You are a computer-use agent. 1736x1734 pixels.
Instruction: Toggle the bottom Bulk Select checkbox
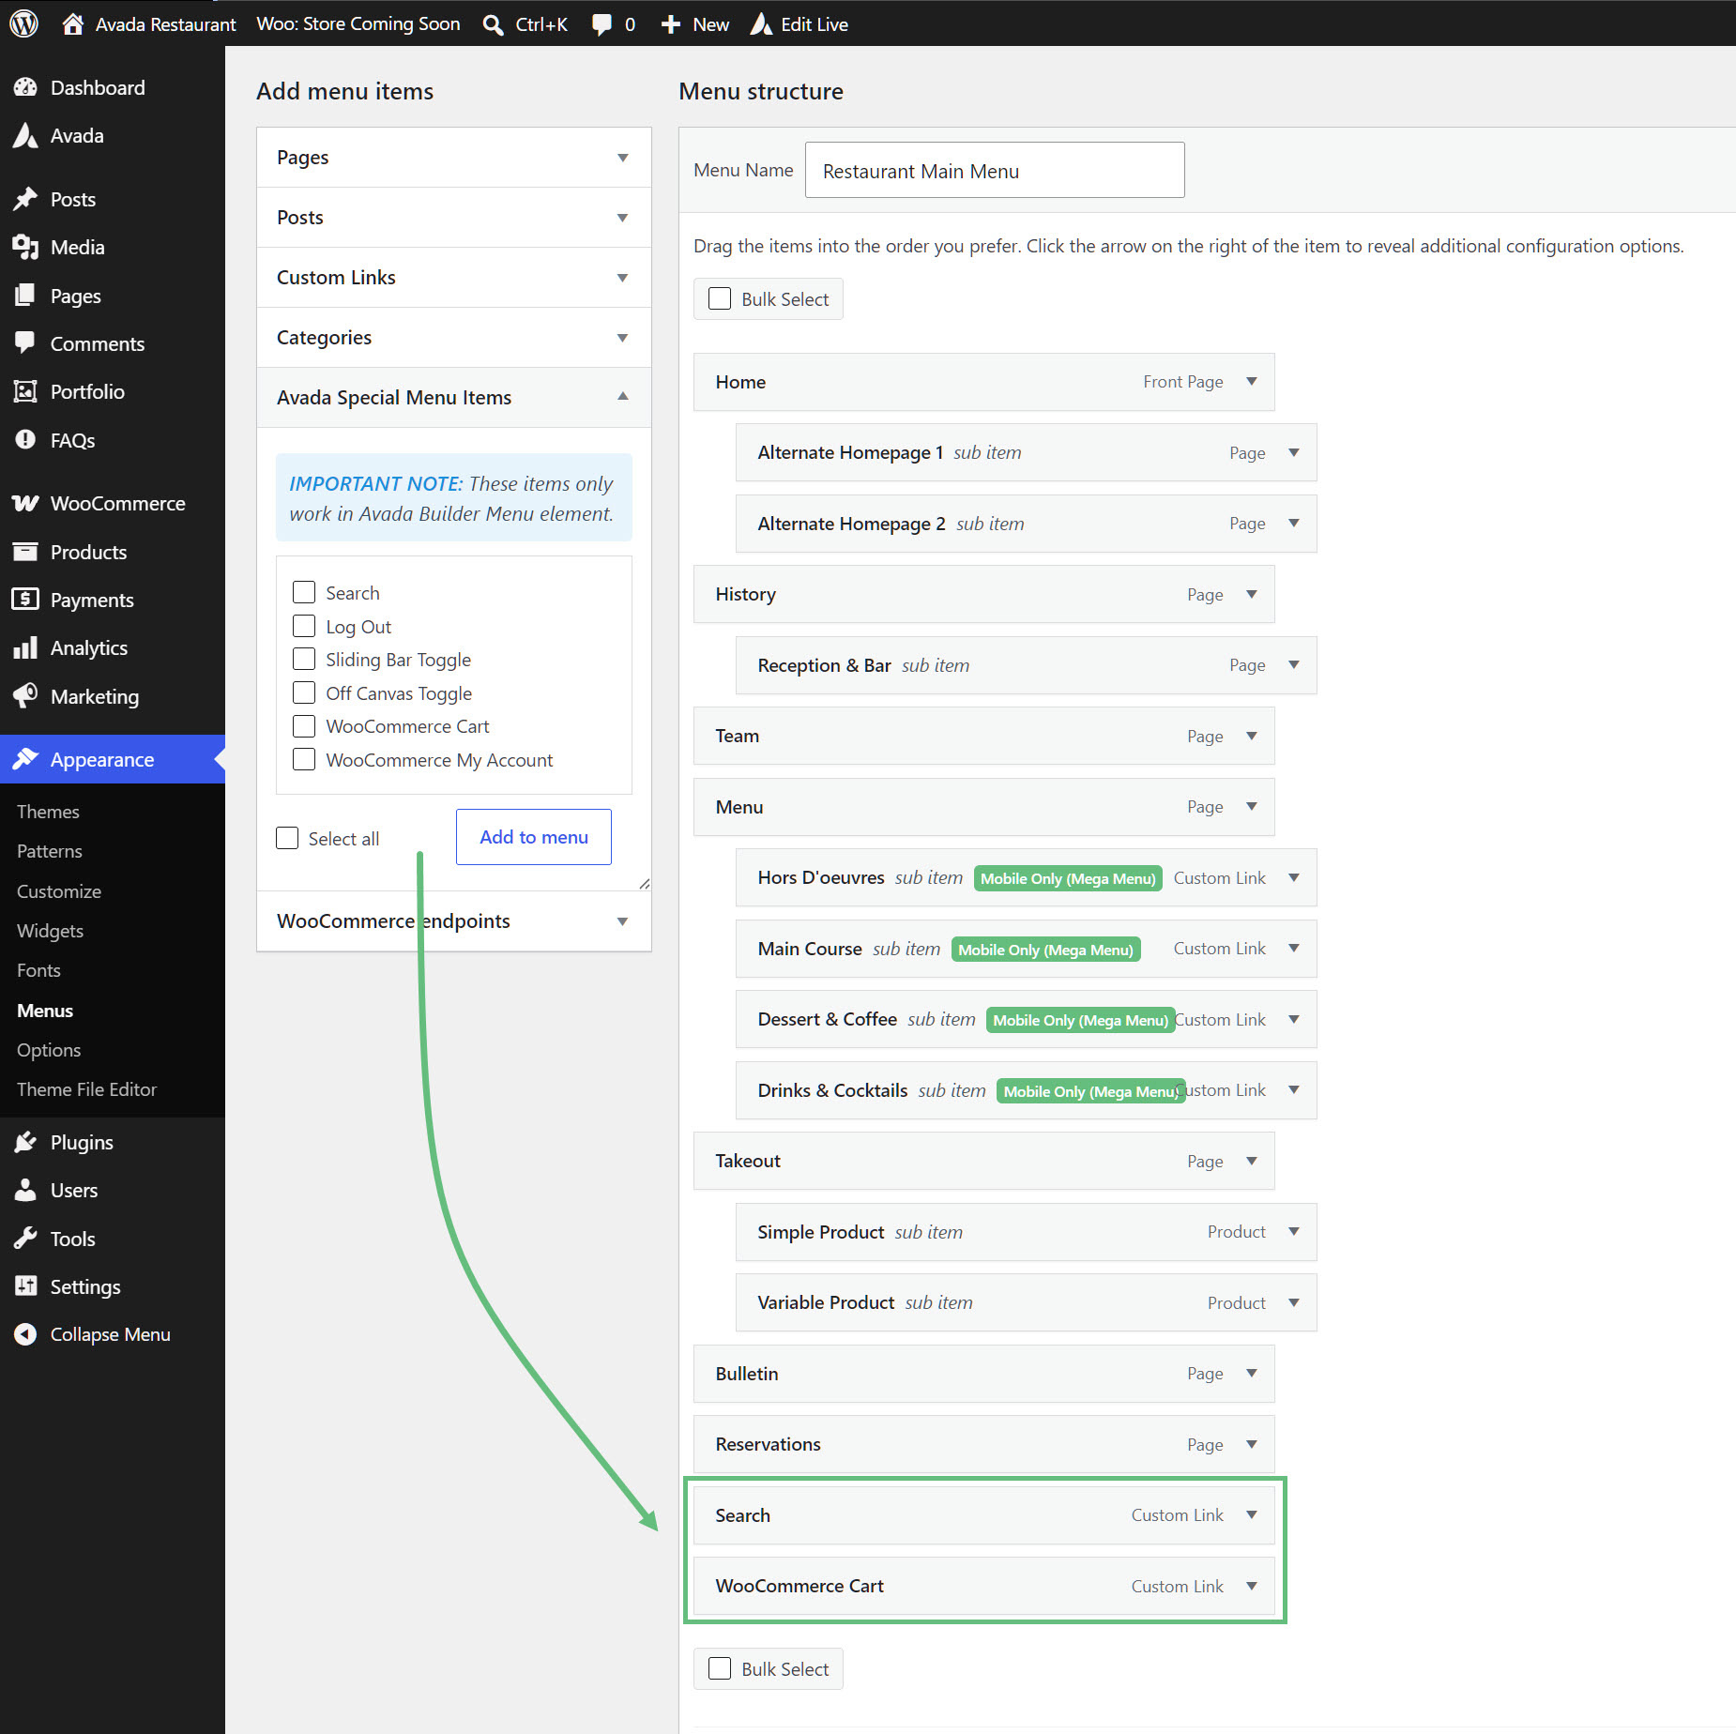pyautogui.click(x=720, y=1668)
